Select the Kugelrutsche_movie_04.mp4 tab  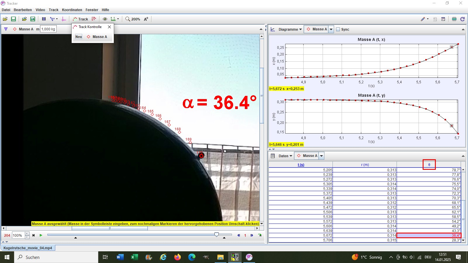(28, 248)
